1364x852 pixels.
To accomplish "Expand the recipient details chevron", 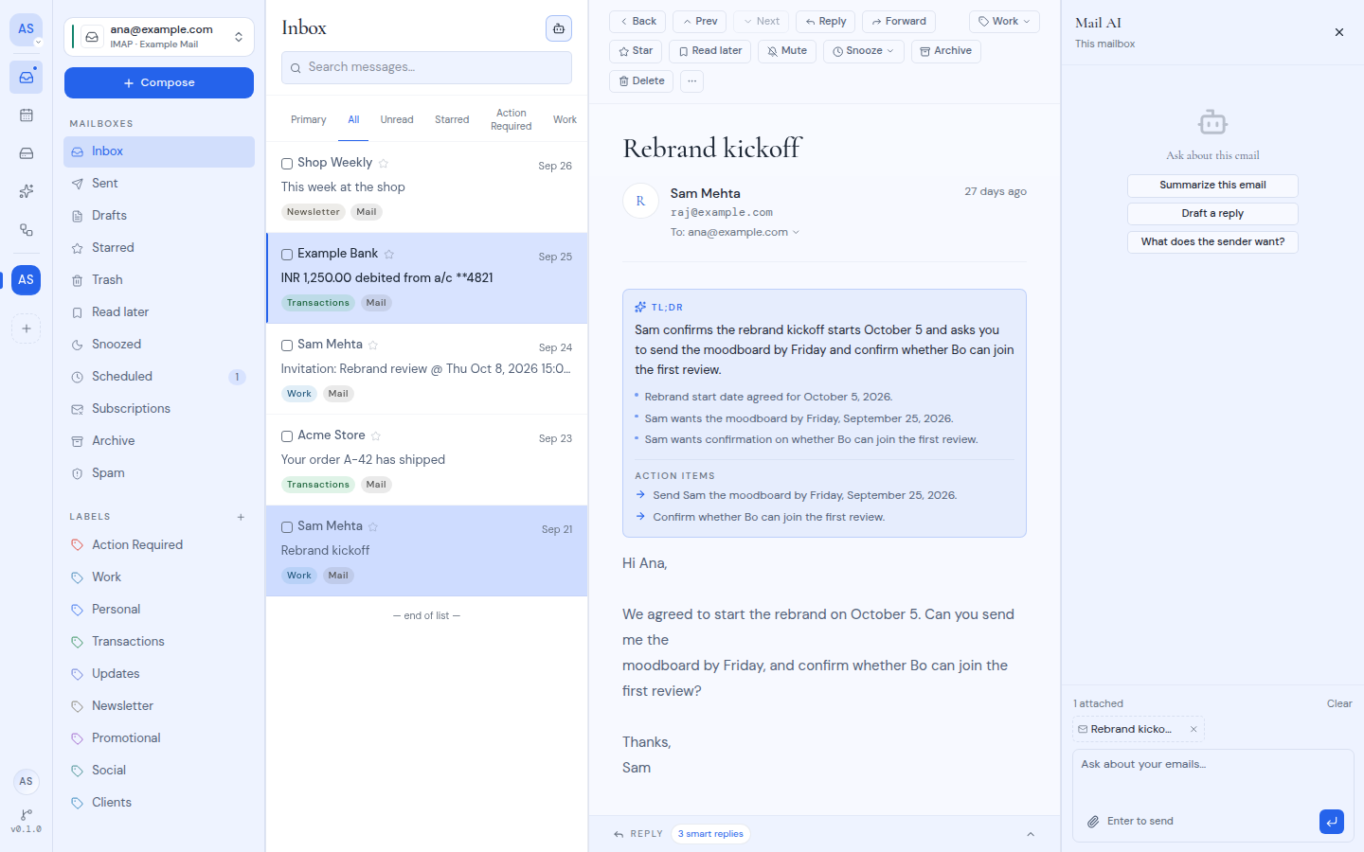I will pos(796,232).
